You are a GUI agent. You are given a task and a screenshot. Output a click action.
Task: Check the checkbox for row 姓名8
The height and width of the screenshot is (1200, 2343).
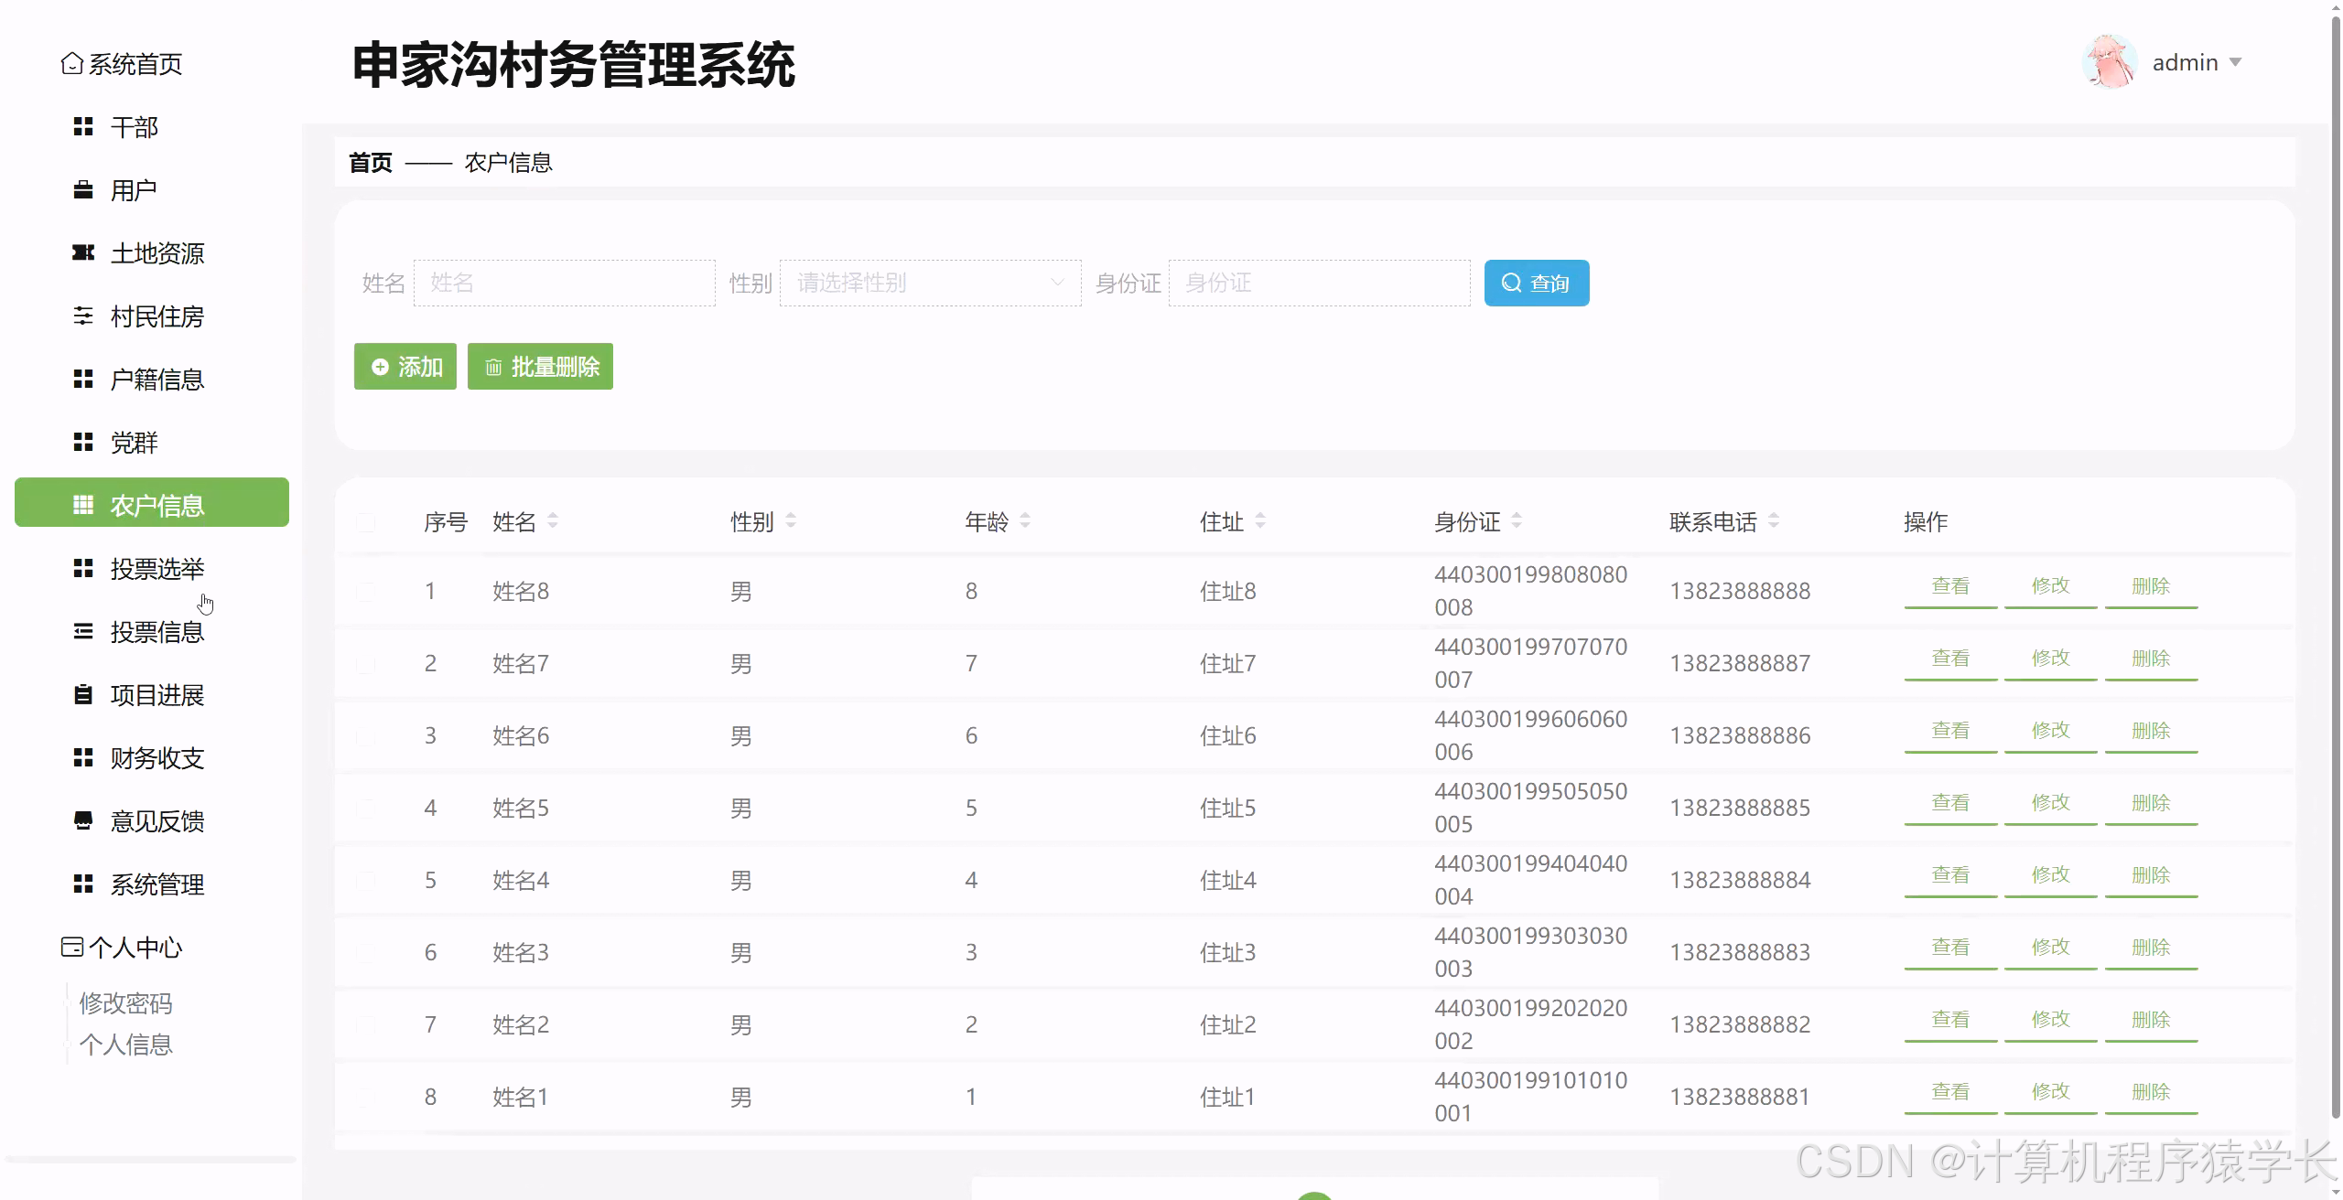coord(366,592)
